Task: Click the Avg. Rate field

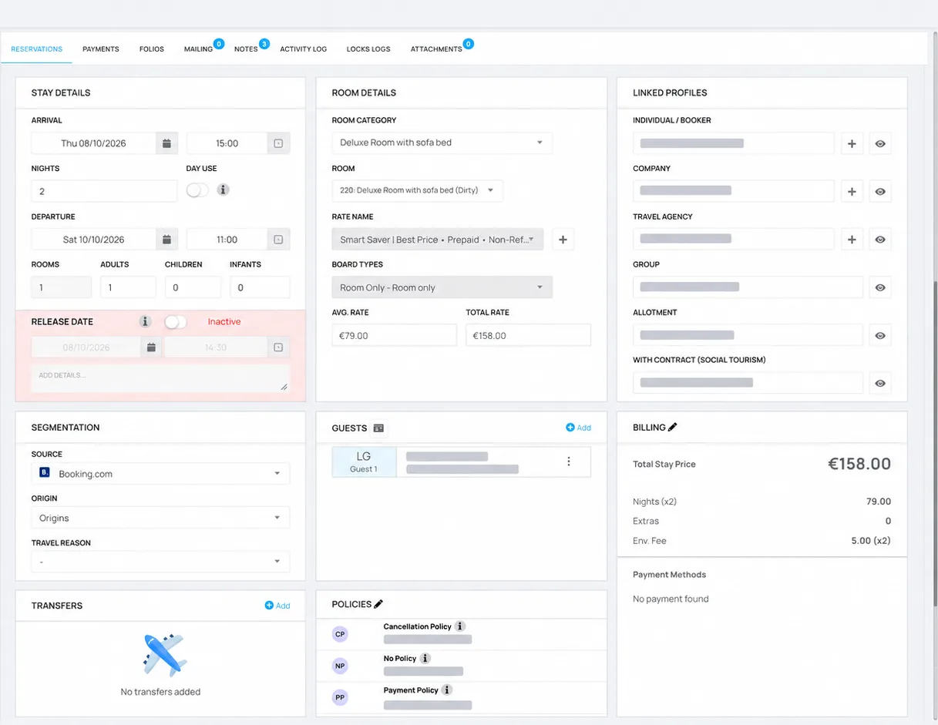Action: coord(395,335)
